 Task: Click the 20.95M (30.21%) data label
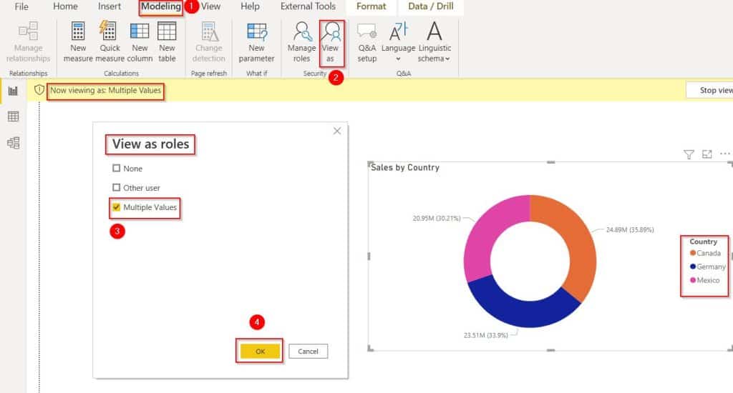[x=437, y=218]
